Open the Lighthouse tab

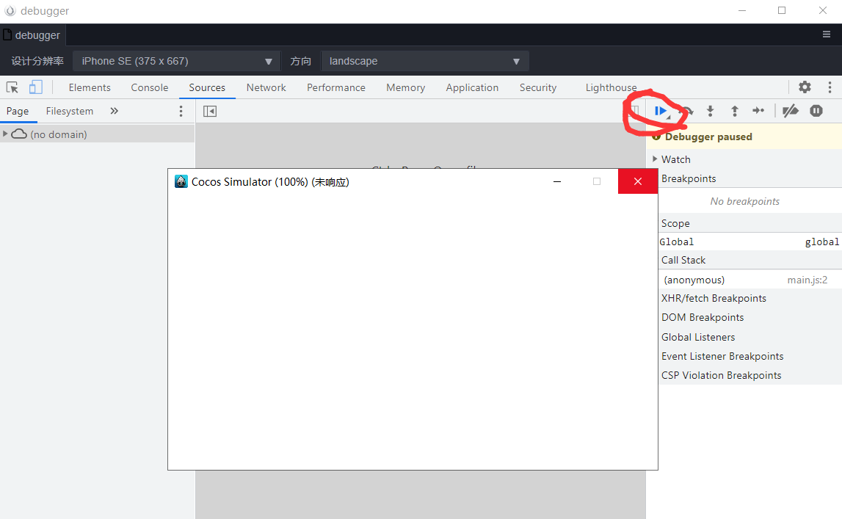[611, 87]
